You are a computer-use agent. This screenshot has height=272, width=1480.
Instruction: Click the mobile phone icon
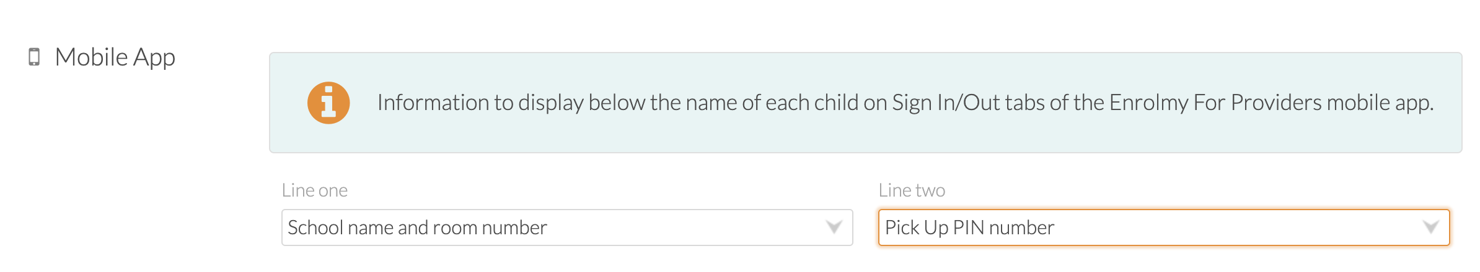pyautogui.click(x=34, y=57)
